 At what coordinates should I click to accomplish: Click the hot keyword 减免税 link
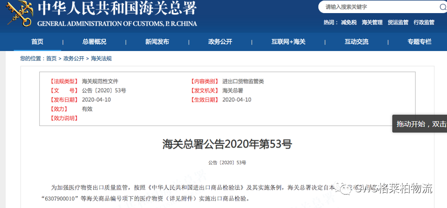tap(348, 22)
